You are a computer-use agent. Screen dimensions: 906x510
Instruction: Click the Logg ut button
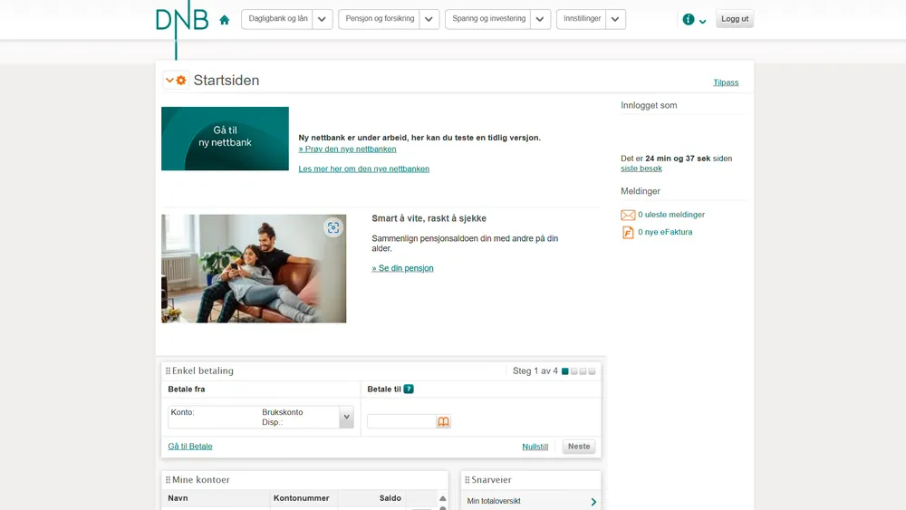735,19
